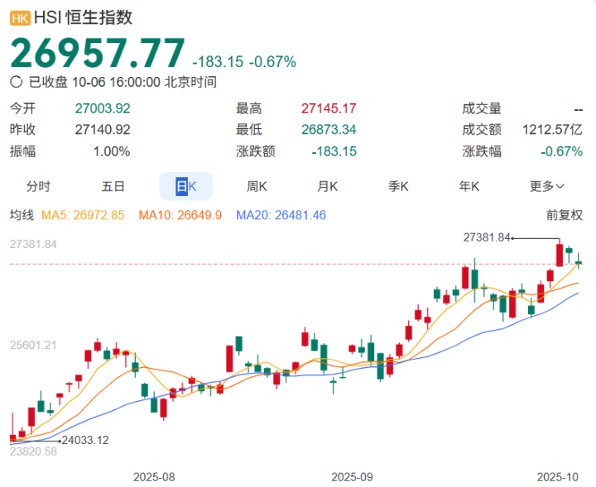
Task: Click the current price 26957.77
Action: 98,53
